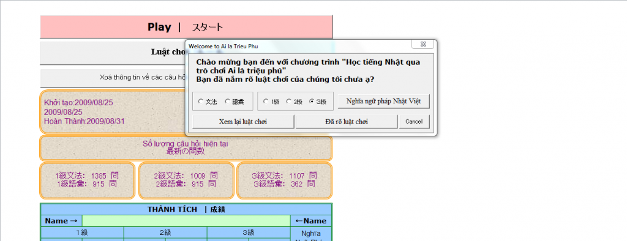
Task: Click the Nghĩa ngữ pháp Nhật Việt button
Action: tap(384, 101)
